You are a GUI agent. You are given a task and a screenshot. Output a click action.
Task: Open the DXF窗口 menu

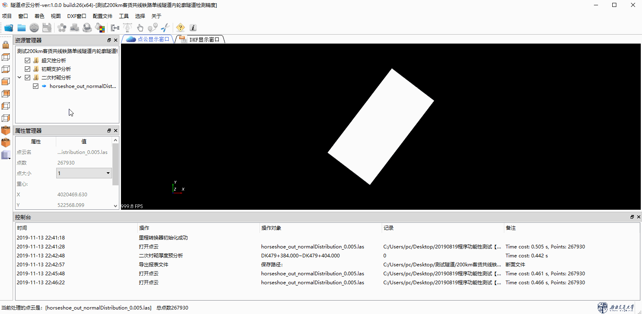tap(77, 16)
